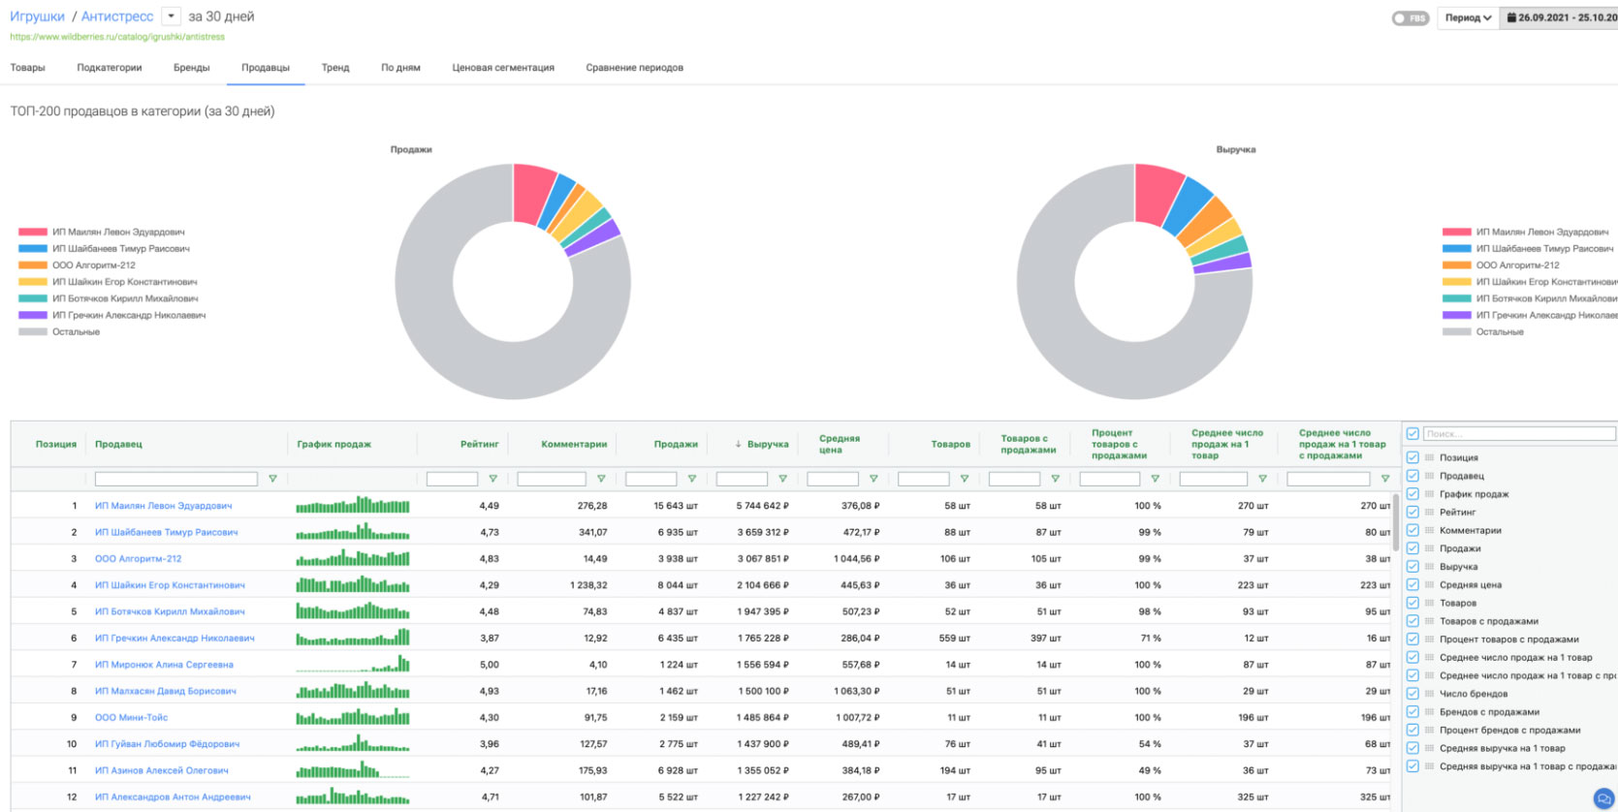
Task: Click the drag handle beside Рейтинг in the column list
Action: pyautogui.click(x=1429, y=512)
